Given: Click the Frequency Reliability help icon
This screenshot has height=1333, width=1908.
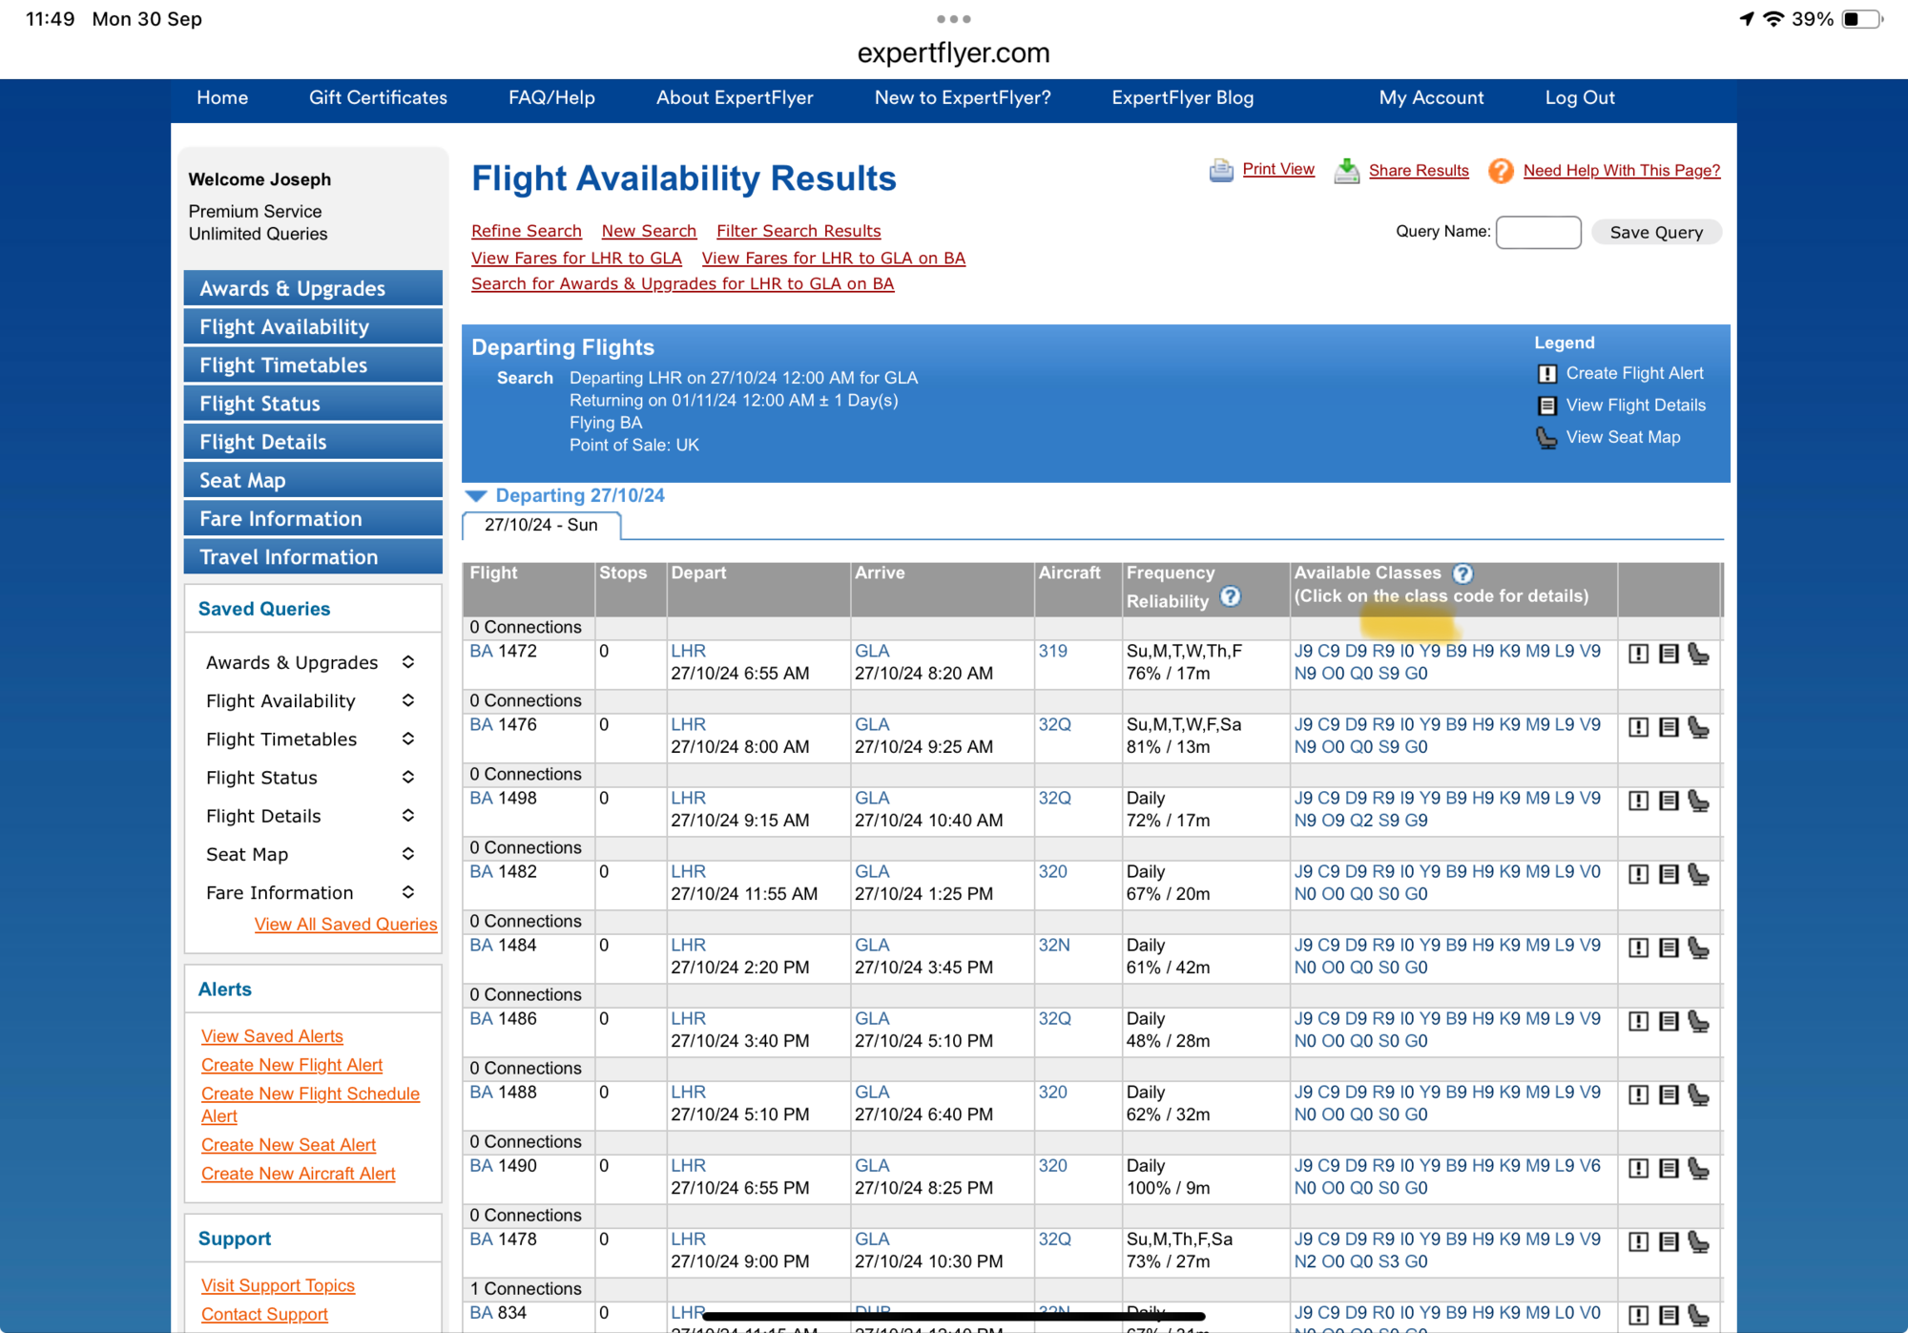Looking at the screenshot, I should [1231, 597].
